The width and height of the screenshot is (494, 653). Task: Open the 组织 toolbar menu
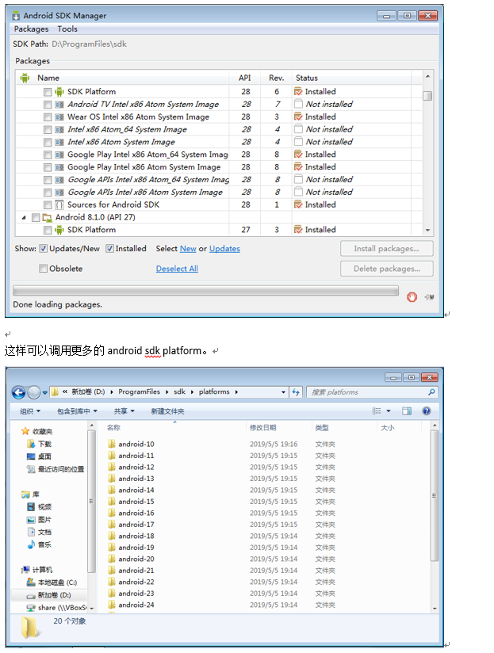pos(30,411)
